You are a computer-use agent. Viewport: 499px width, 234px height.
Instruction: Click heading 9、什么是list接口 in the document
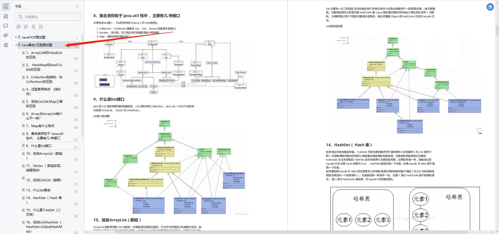tap(109, 99)
